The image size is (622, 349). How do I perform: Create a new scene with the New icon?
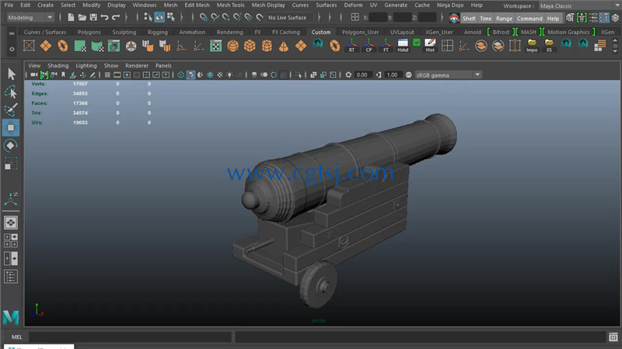tap(71, 17)
